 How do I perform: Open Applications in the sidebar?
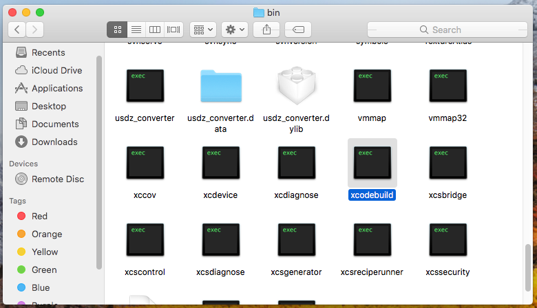pyautogui.click(x=48, y=88)
